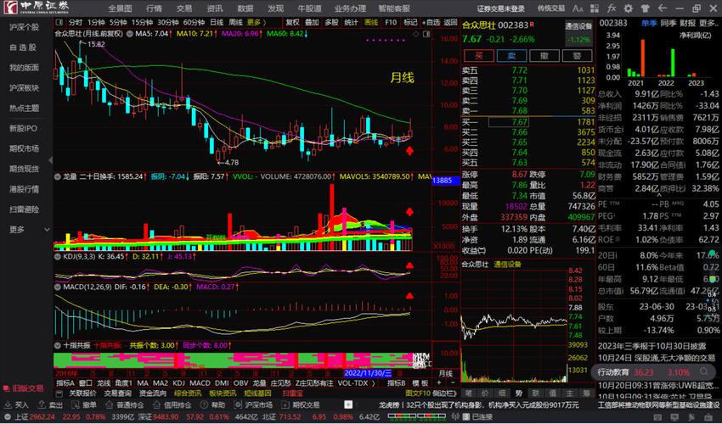Click the zoom-out minus button under chart

tap(452, 382)
